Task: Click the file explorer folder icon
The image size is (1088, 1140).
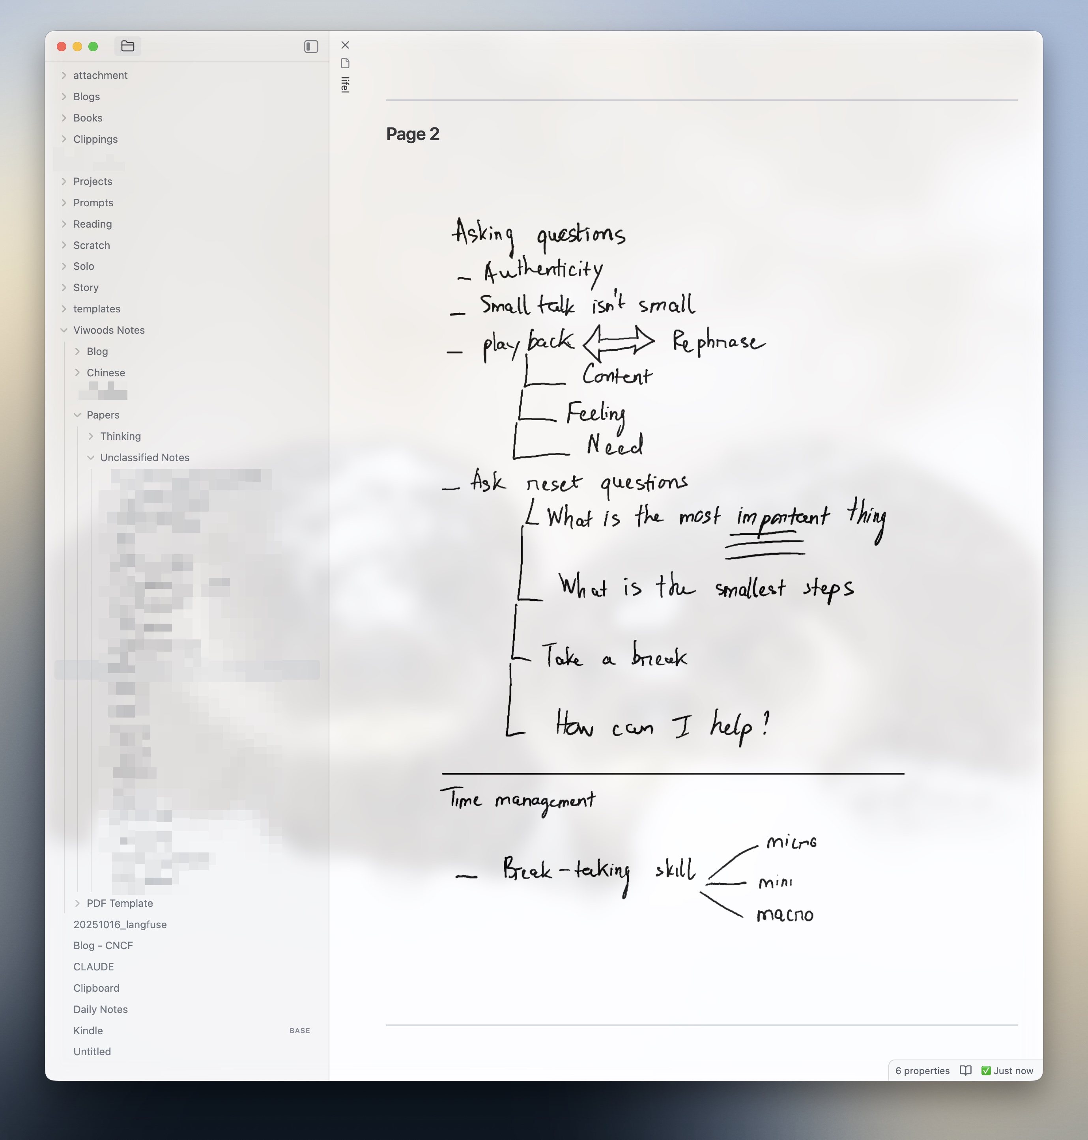Action: pyautogui.click(x=127, y=46)
